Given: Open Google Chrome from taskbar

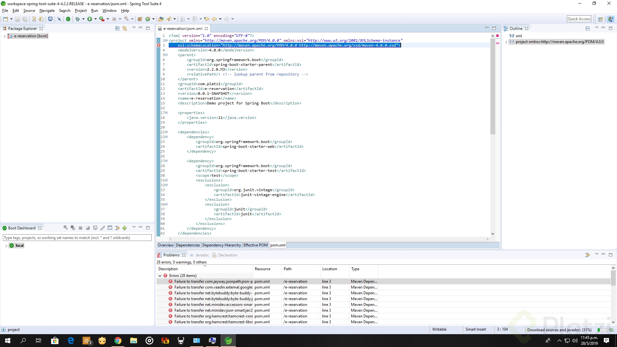Looking at the screenshot, I should (x=118, y=341).
